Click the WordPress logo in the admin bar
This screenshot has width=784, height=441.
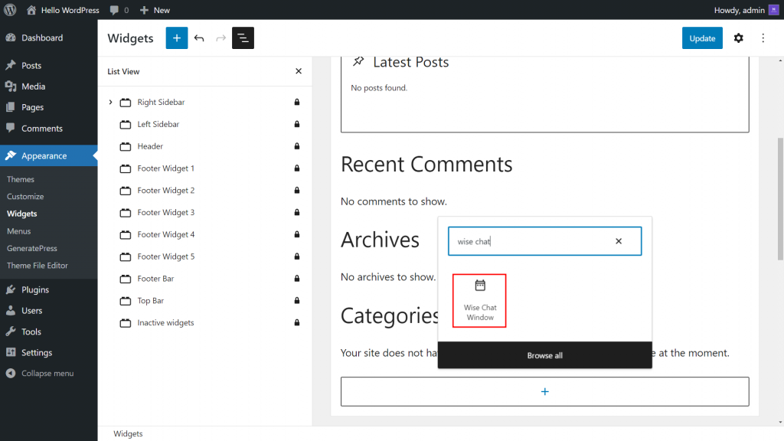pyautogui.click(x=9, y=10)
